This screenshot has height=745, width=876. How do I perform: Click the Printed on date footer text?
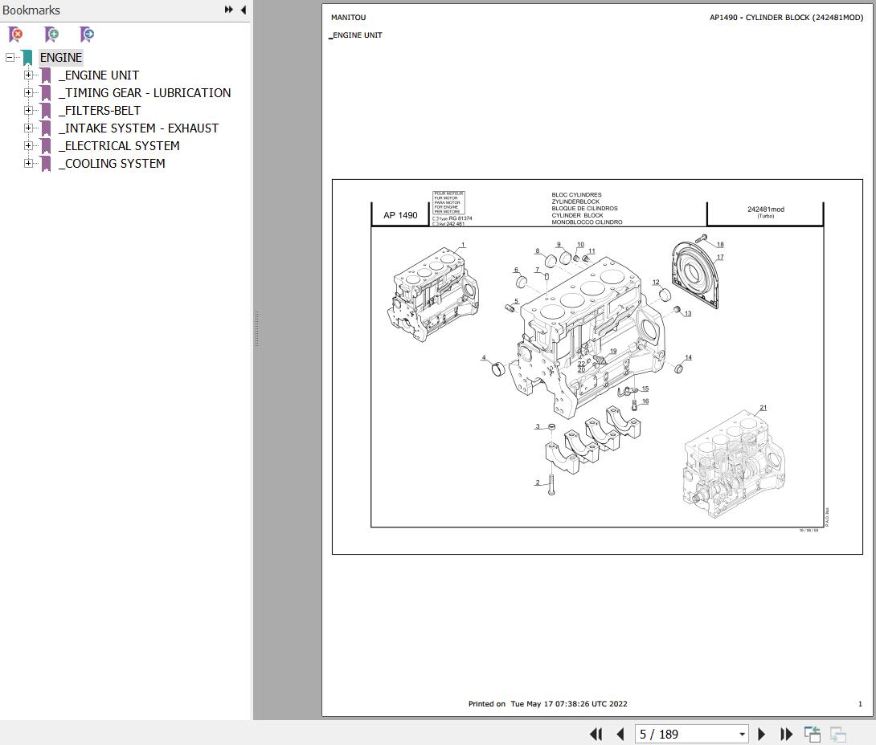(x=547, y=704)
